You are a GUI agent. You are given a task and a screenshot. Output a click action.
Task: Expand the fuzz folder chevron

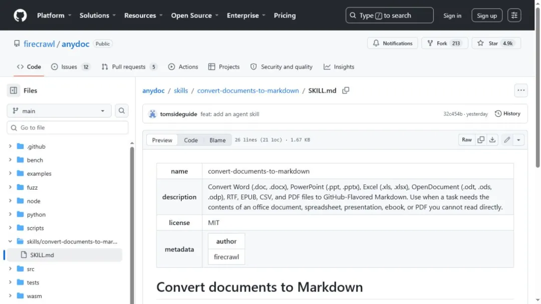[x=10, y=187]
